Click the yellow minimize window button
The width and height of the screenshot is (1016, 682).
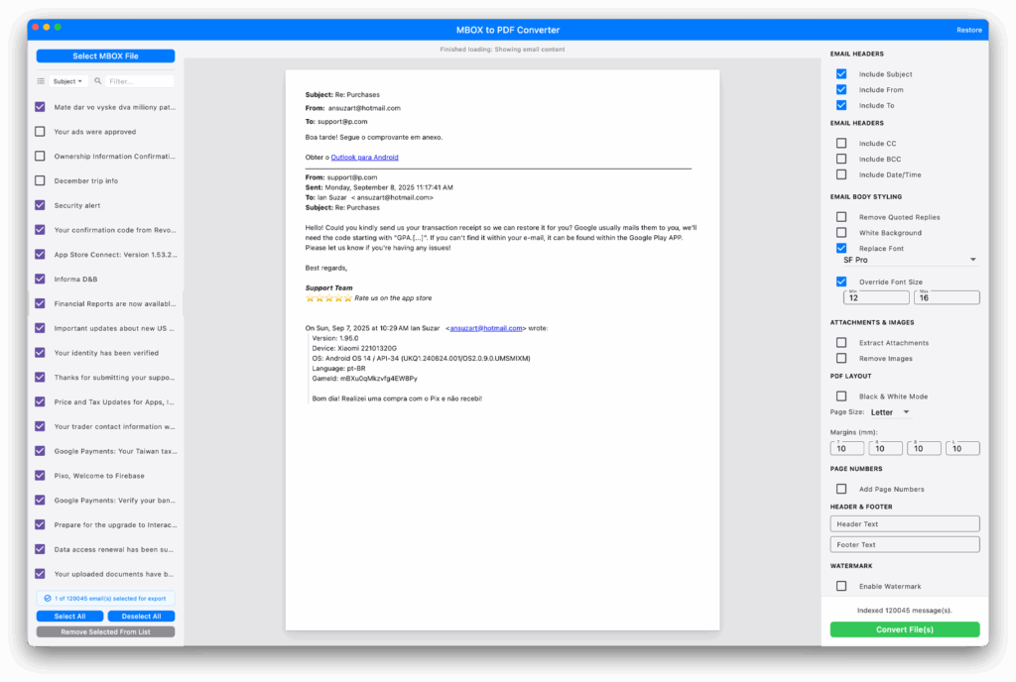click(x=46, y=27)
